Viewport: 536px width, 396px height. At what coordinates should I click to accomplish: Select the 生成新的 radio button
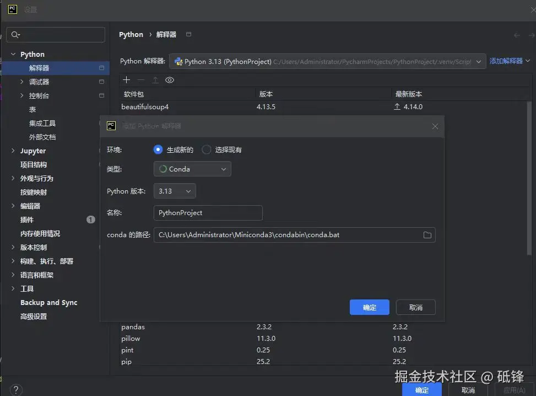[158, 149]
